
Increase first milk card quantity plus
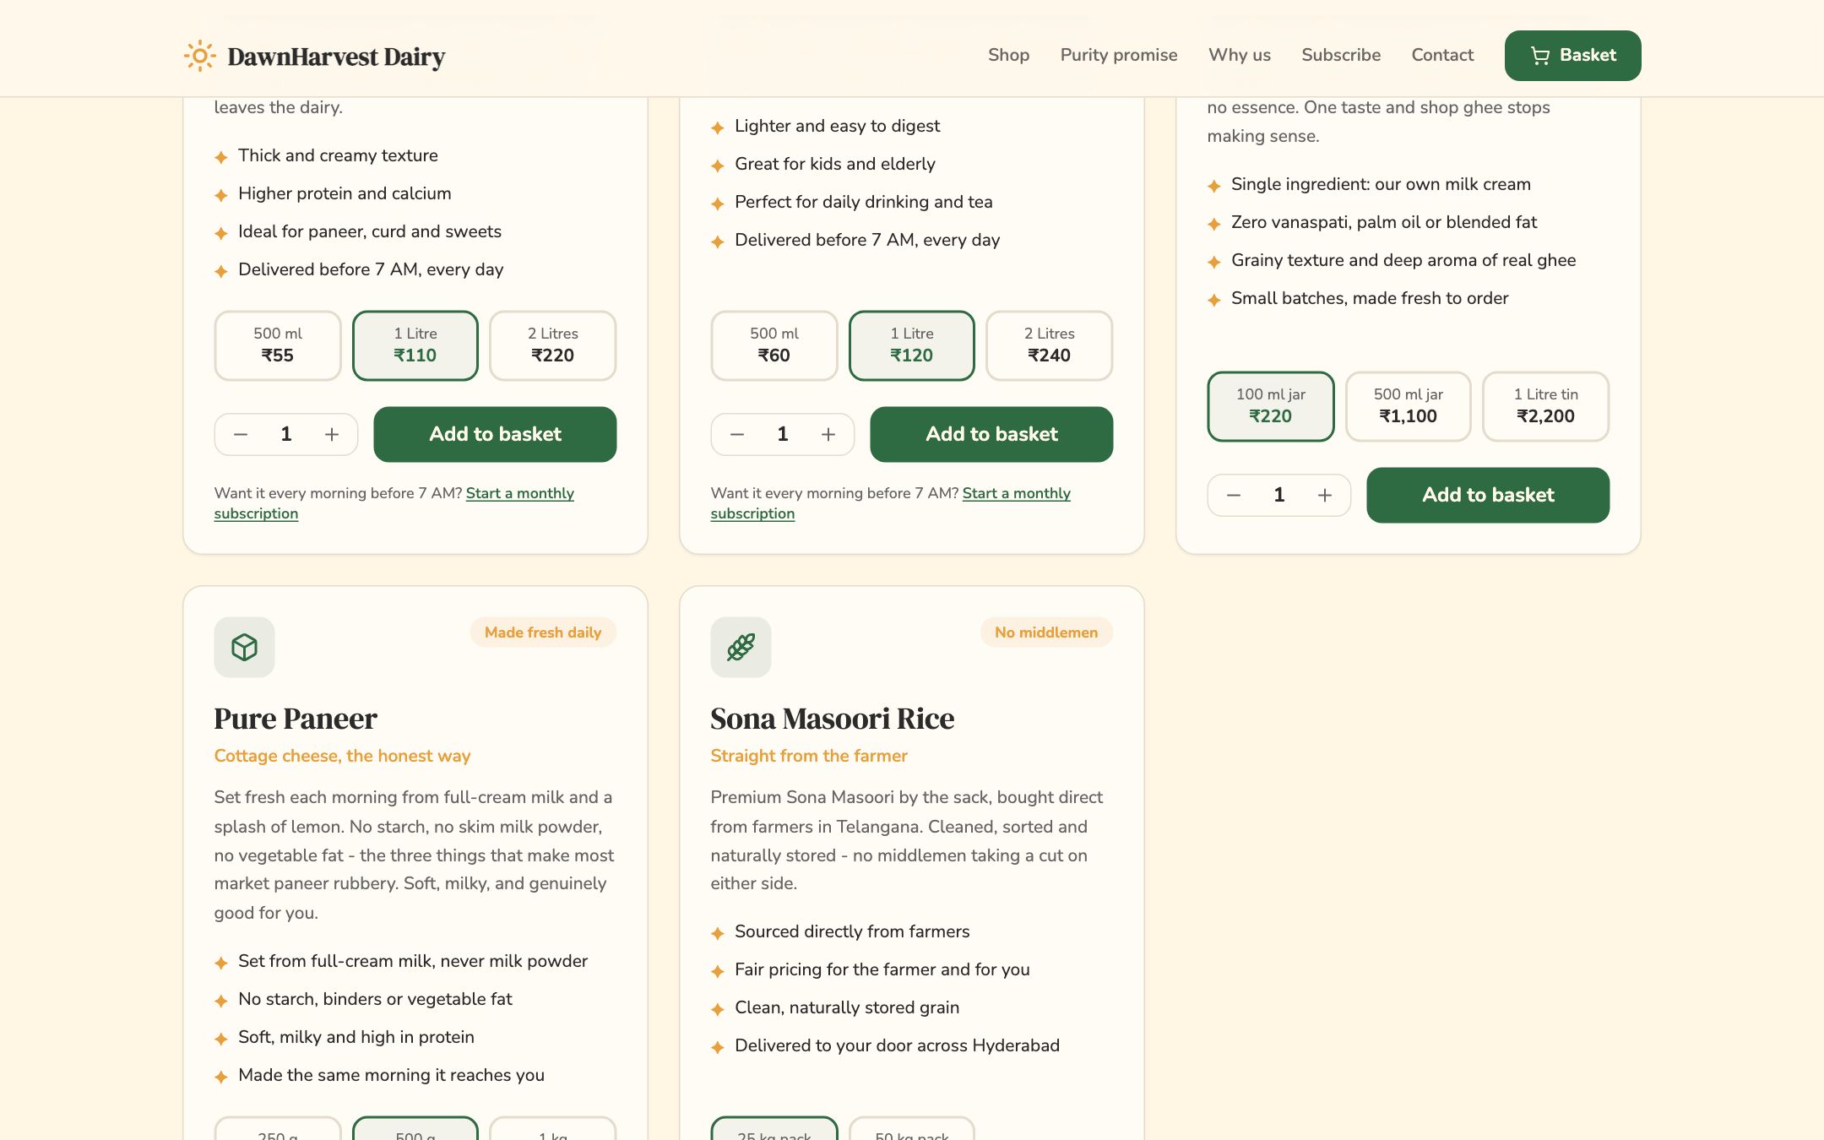click(x=332, y=434)
